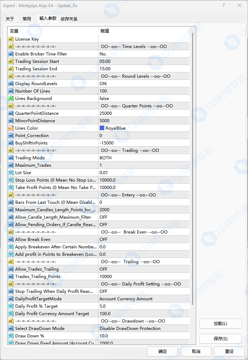Click the Help question mark icon
The width and height of the screenshot is (248, 360).
point(224,6)
